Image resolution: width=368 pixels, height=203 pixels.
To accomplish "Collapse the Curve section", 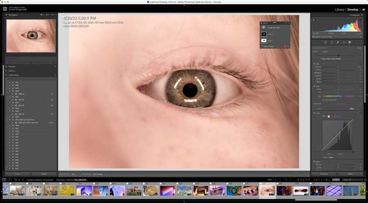I will pyautogui.click(x=314, y=113).
